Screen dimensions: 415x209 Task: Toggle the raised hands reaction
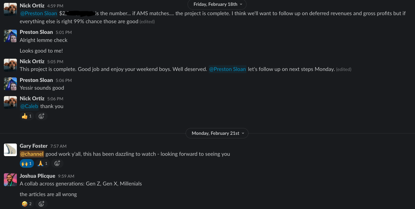point(27,164)
